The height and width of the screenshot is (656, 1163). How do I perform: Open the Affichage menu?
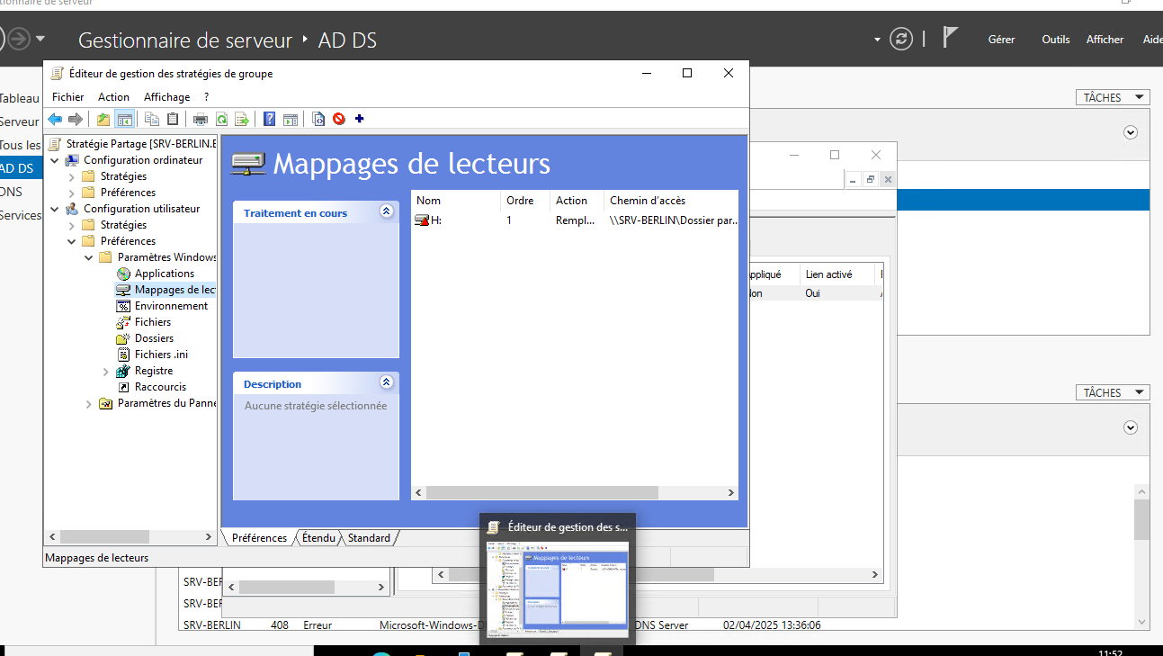tap(166, 97)
